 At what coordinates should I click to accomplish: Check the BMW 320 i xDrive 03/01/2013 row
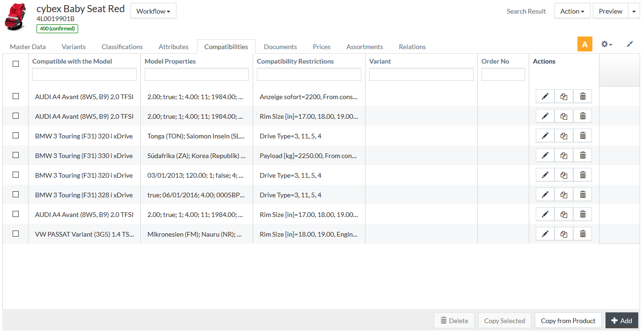pos(15,175)
